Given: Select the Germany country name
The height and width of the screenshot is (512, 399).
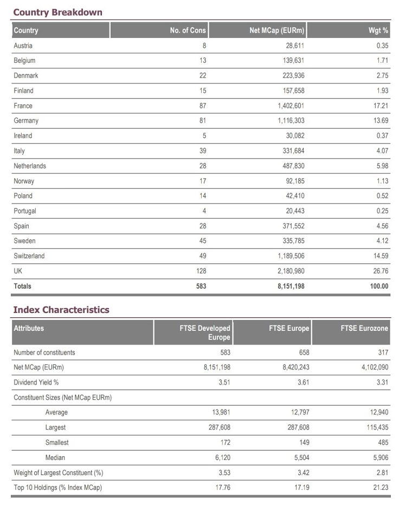Looking at the screenshot, I should (x=26, y=121).
